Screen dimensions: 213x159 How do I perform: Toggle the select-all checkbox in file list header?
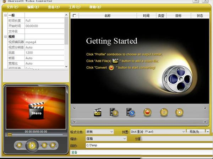coord(74,16)
